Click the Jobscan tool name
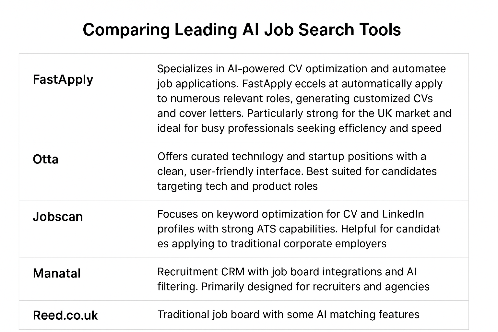The height and width of the screenshot is (332, 498). point(58,217)
